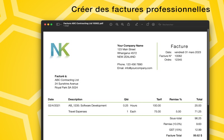The width and height of the screenshot is (224, 140).
Task: Select the Hours unit cell
Action: tap(134, 106)
